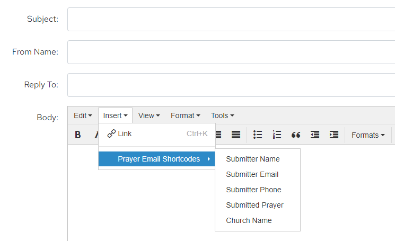The width and height of the screenshot is (395, 241).
Task: Pick the Submitter Phone shortcode
Action: tap(253, 190)
